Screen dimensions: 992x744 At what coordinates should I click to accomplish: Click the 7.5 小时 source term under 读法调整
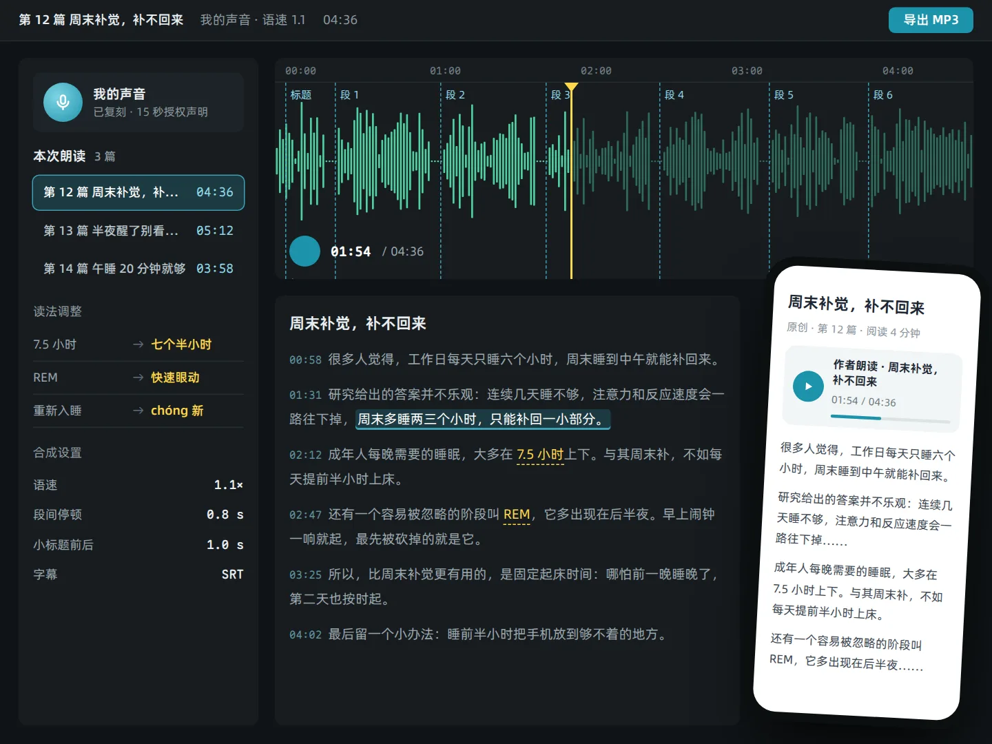55,344
